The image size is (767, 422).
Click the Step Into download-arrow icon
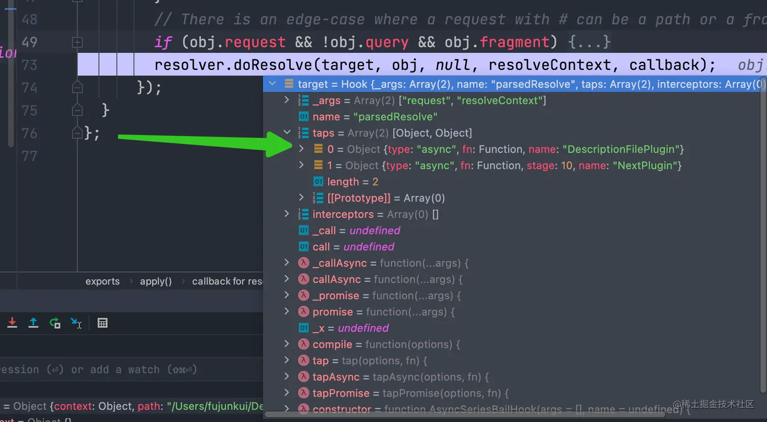(12, 323)
